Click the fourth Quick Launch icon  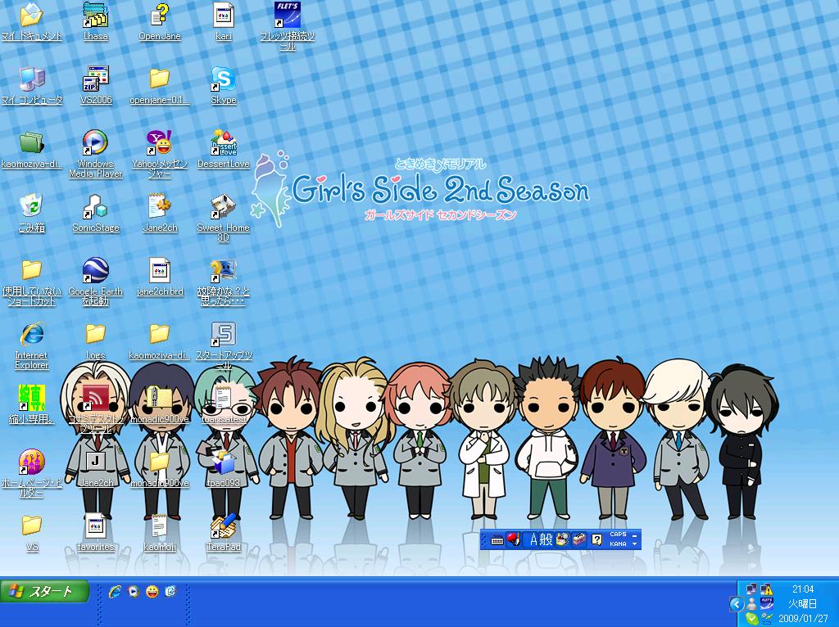point(171,591)
